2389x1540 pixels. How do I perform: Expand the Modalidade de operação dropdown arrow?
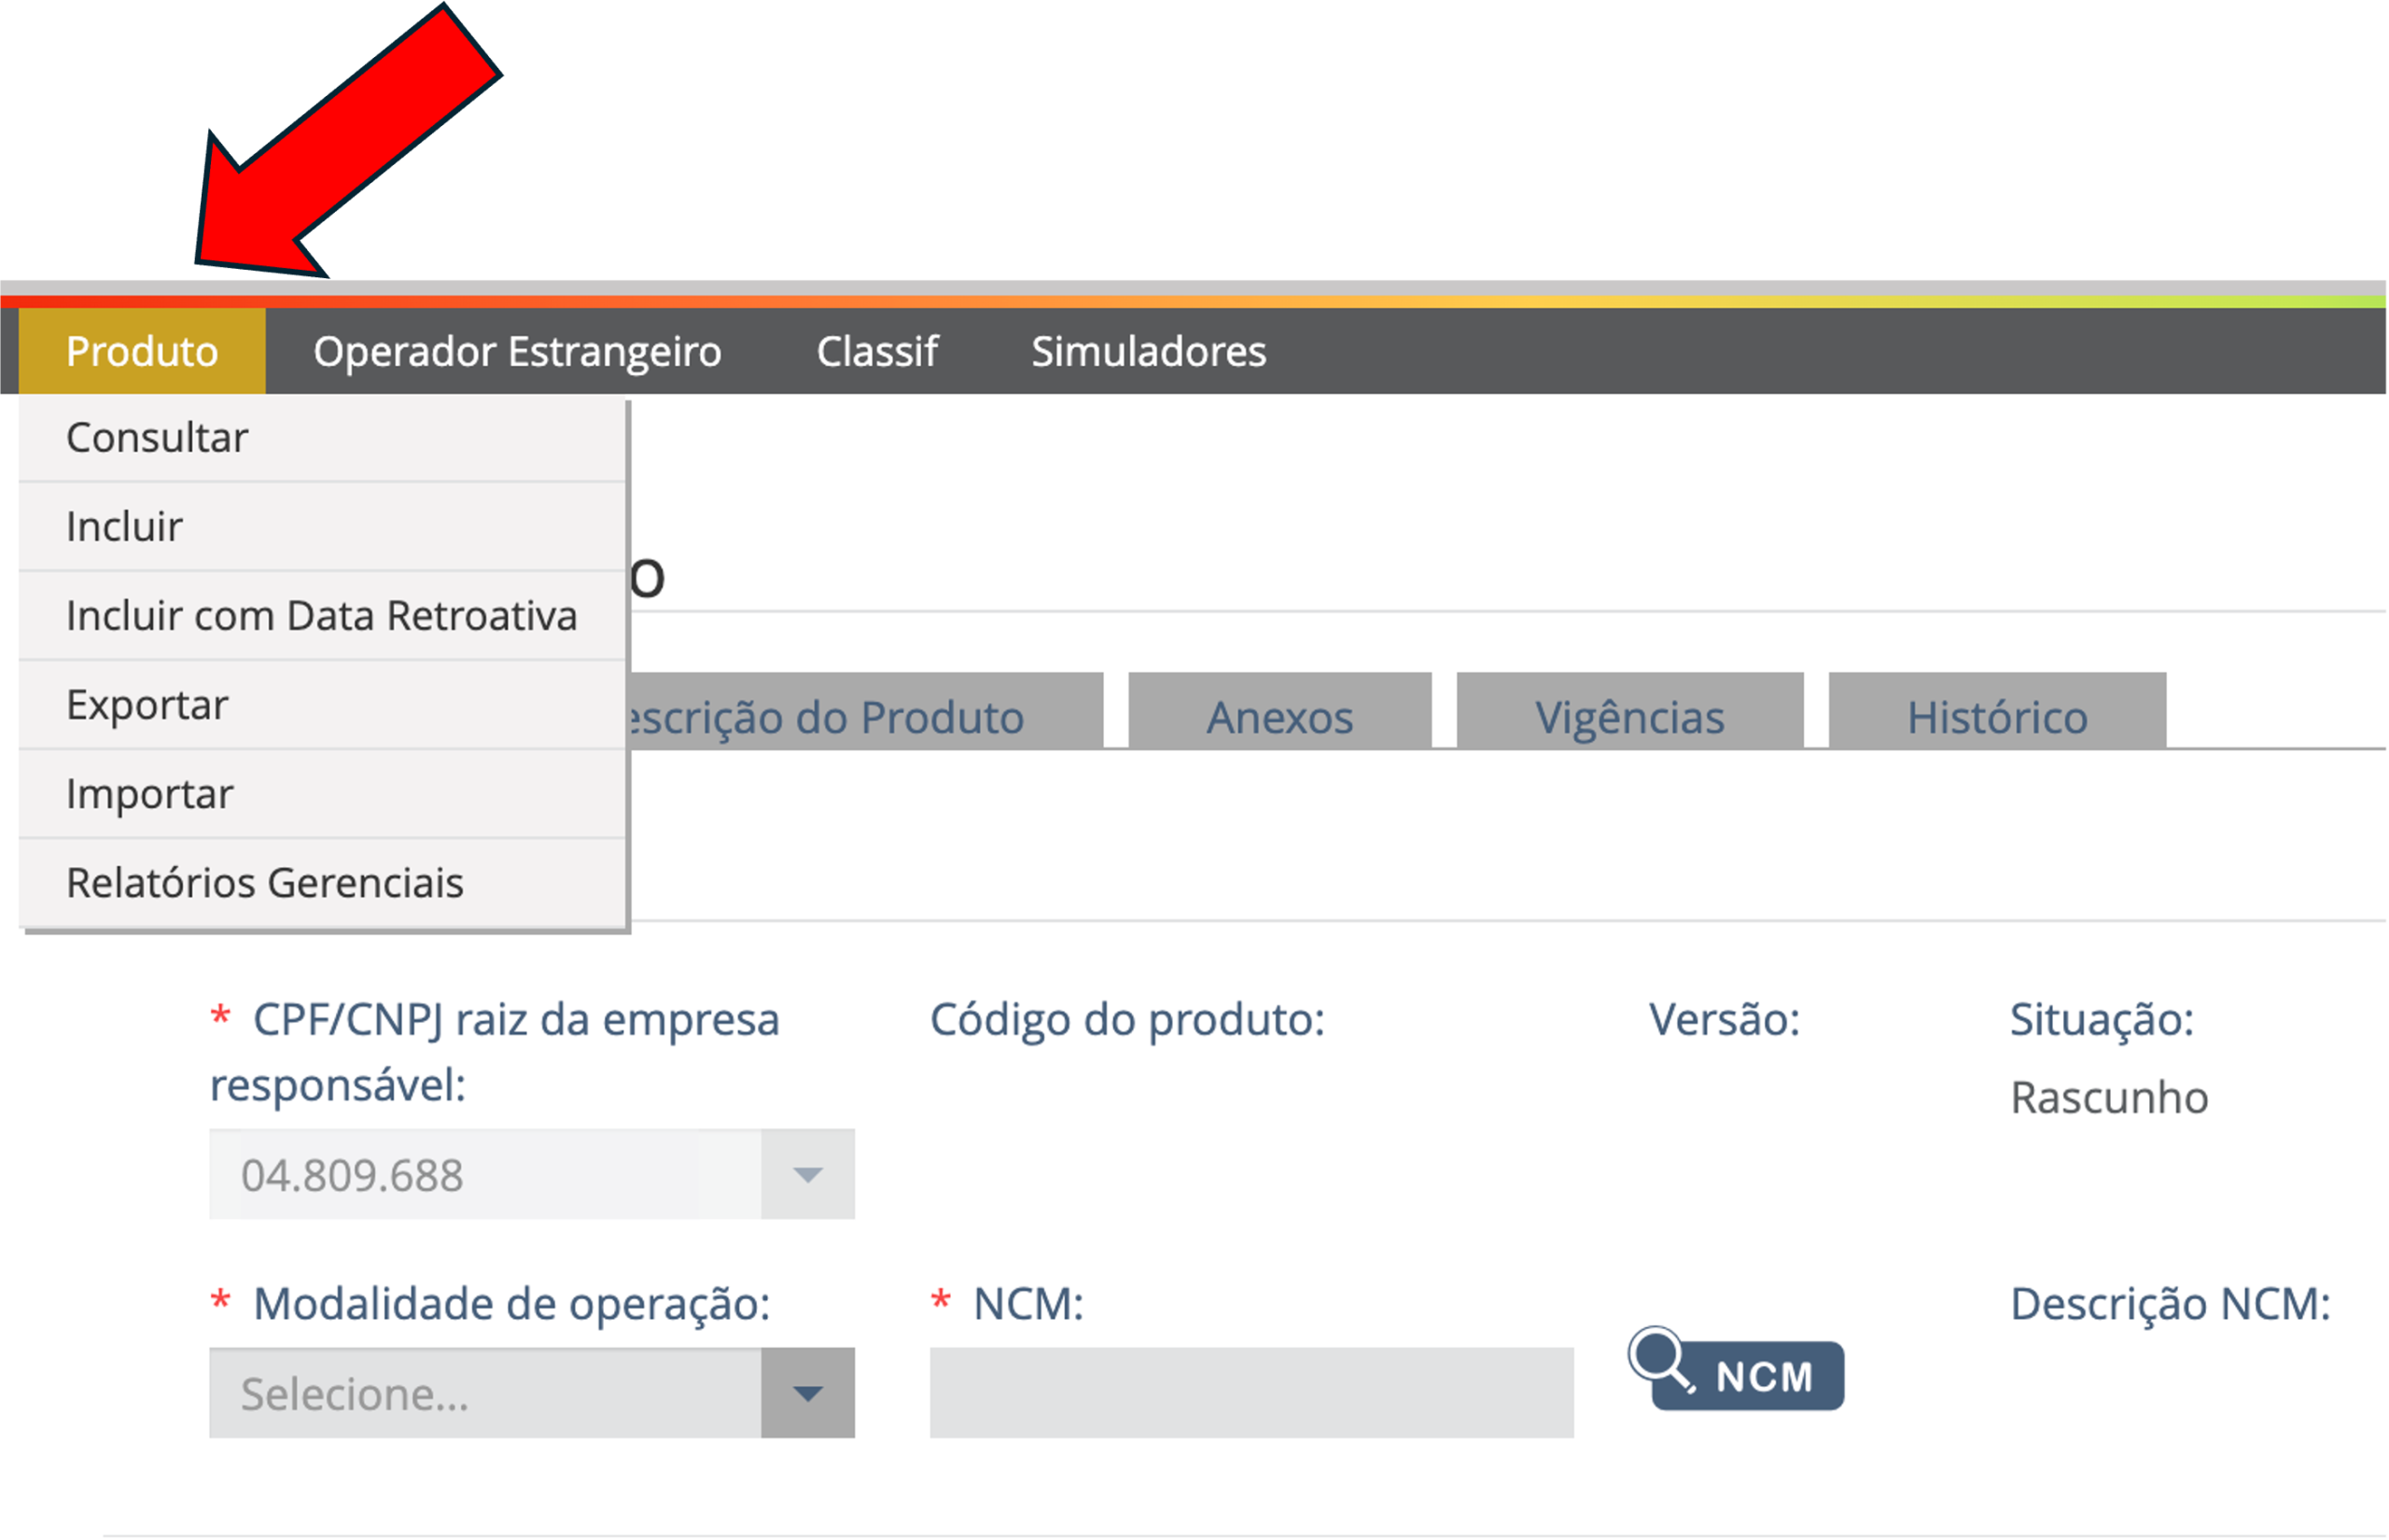point(807,1393)
